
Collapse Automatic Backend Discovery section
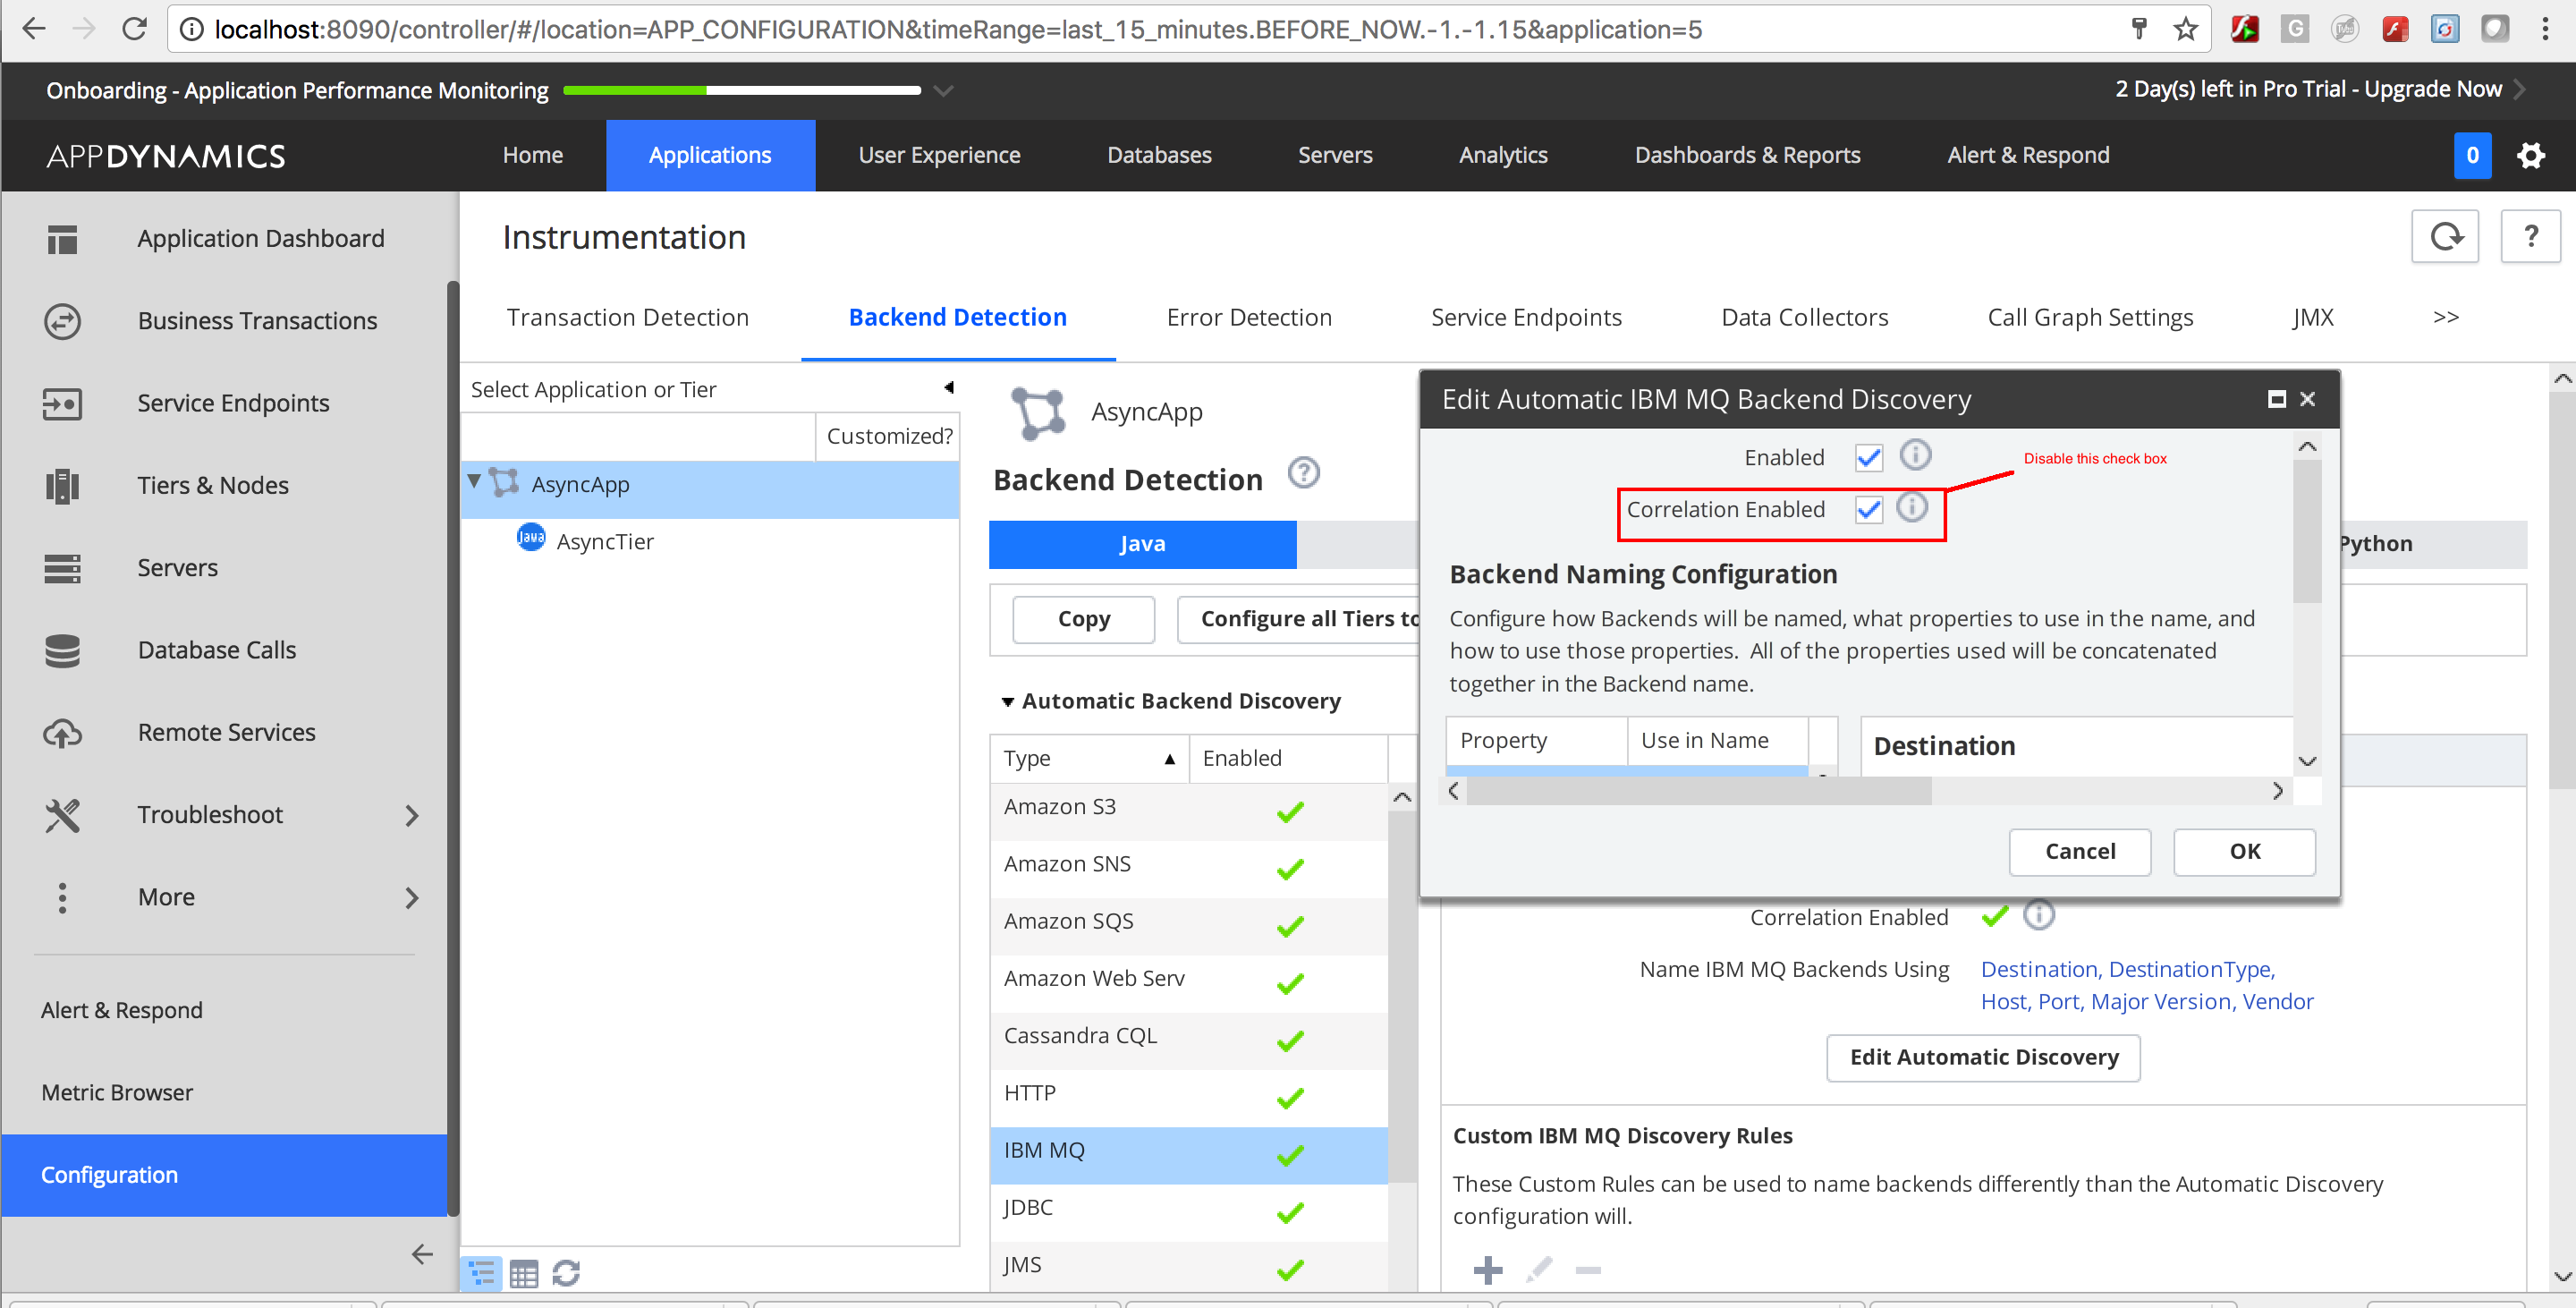1007,702
